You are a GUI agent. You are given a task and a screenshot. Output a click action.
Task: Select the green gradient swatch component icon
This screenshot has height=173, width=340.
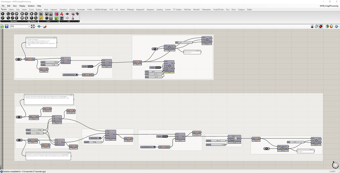point(57,18)
